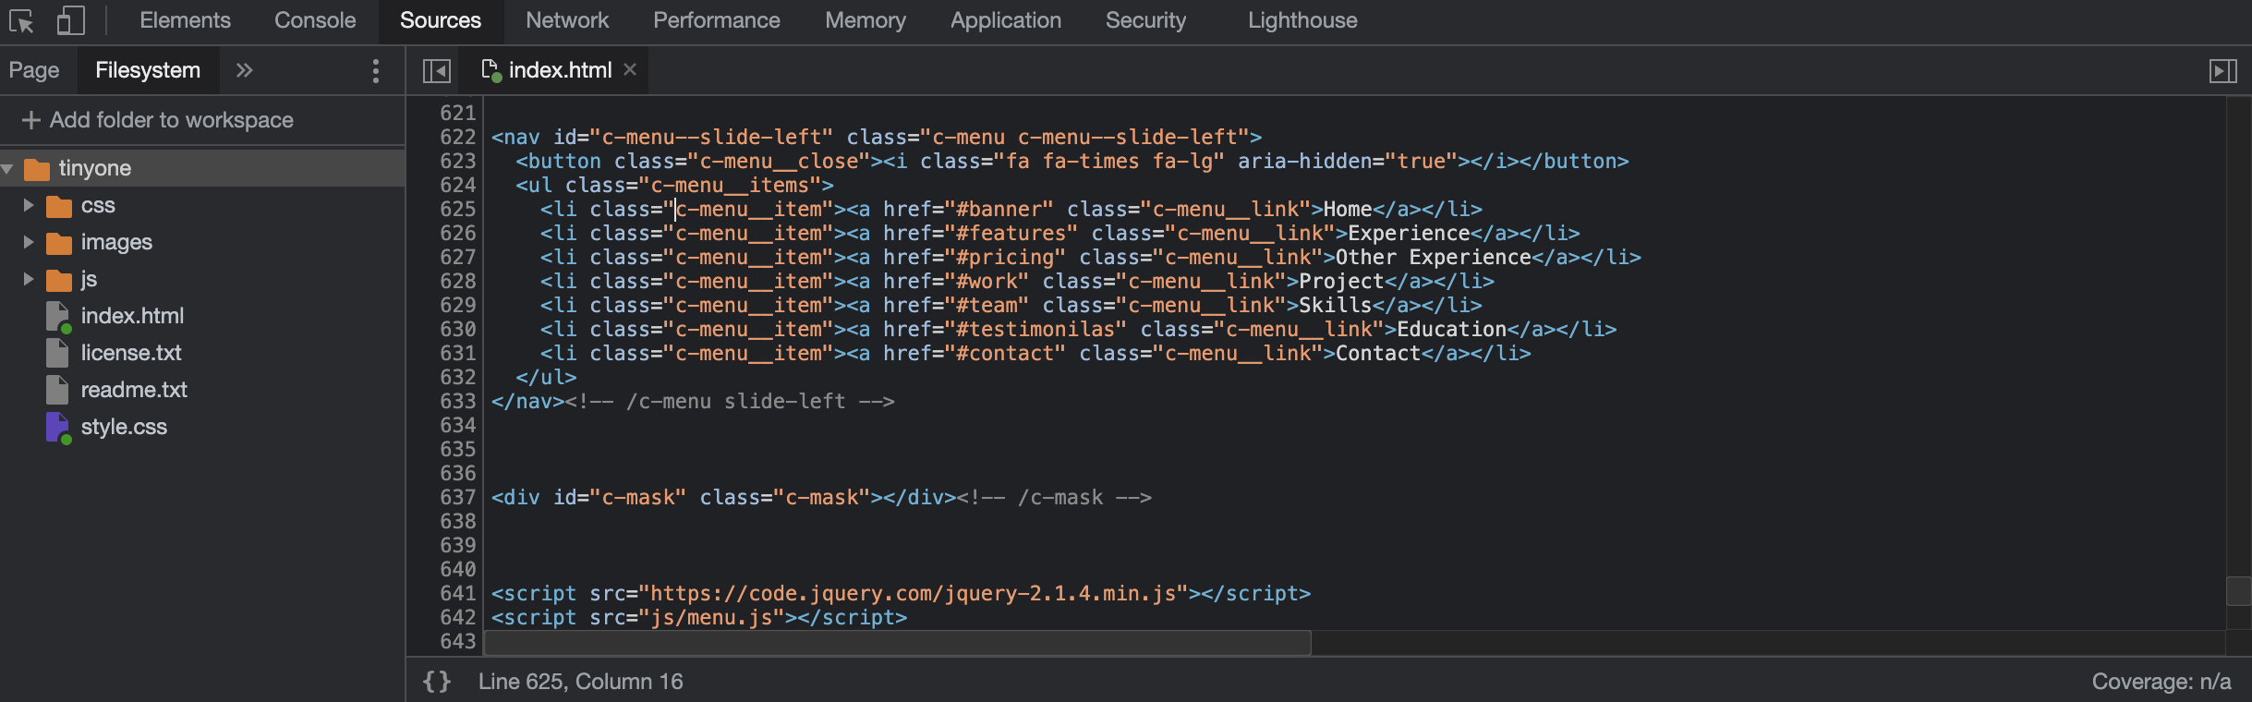Click the word Experience on line 626
2252x702 pixels.
pos(1410,233)
